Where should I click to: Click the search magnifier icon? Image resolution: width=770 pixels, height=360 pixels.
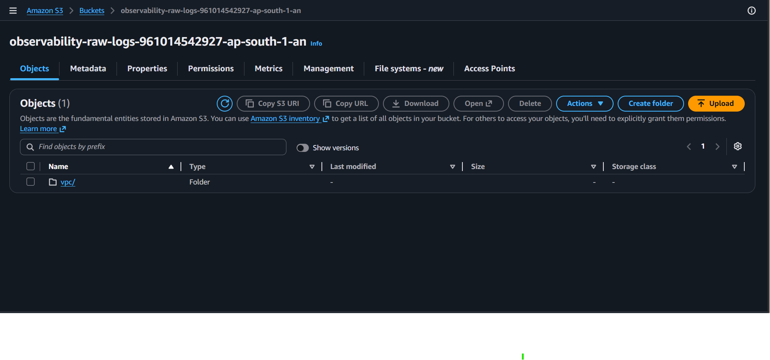coord(30,147)
